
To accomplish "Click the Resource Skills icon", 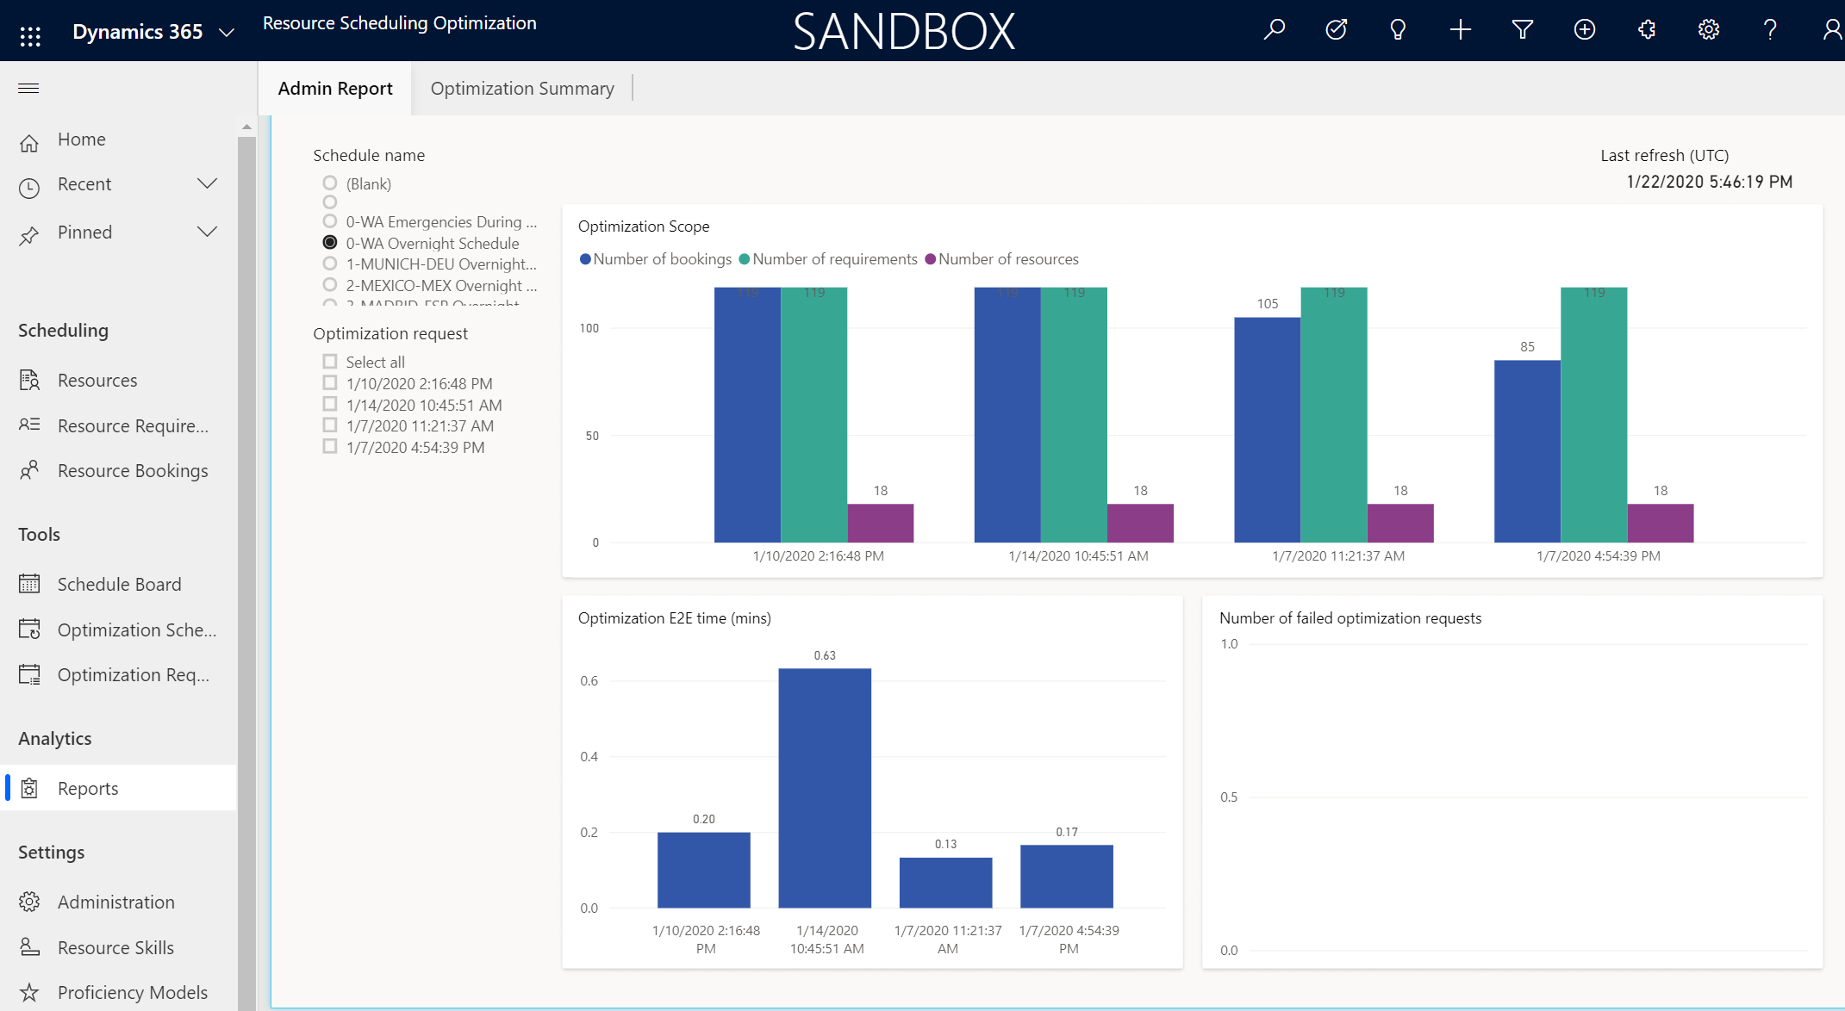I will pyautogui.click(x=30, y=946).
